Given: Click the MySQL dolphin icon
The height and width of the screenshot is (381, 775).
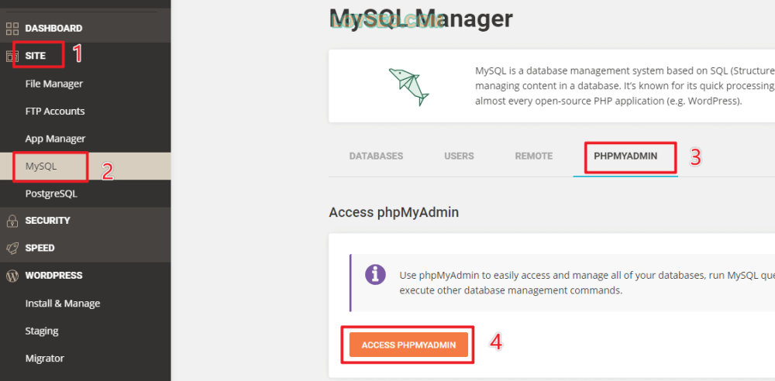Looking at the screenshot, I should pos(408,87).
